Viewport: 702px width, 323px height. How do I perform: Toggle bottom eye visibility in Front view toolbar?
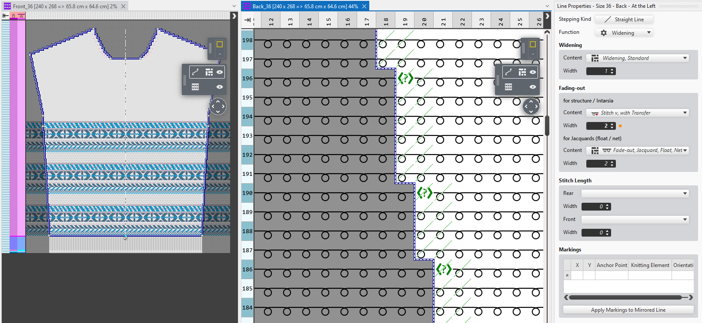220,87
